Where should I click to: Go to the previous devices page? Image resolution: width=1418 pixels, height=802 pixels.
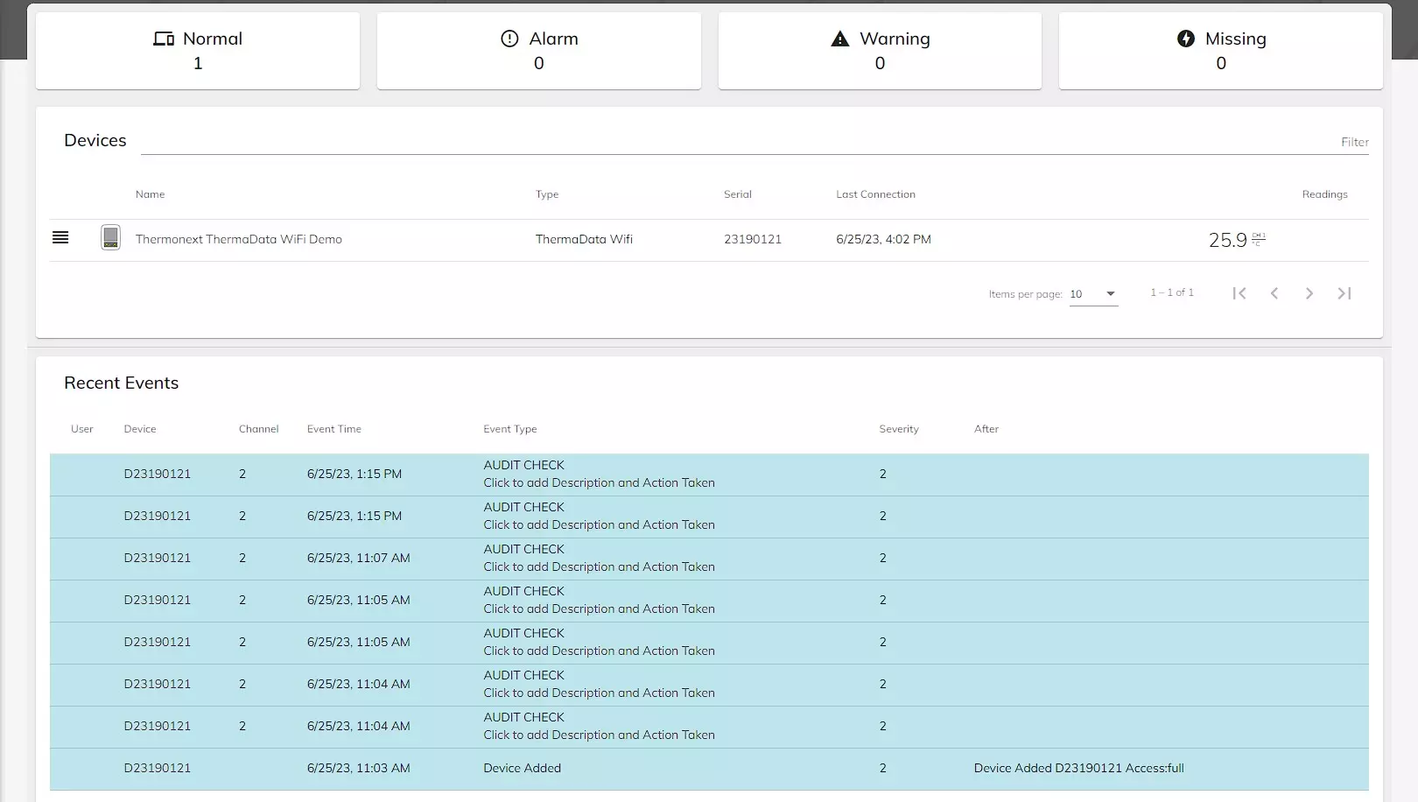(x=1274, y=293)
